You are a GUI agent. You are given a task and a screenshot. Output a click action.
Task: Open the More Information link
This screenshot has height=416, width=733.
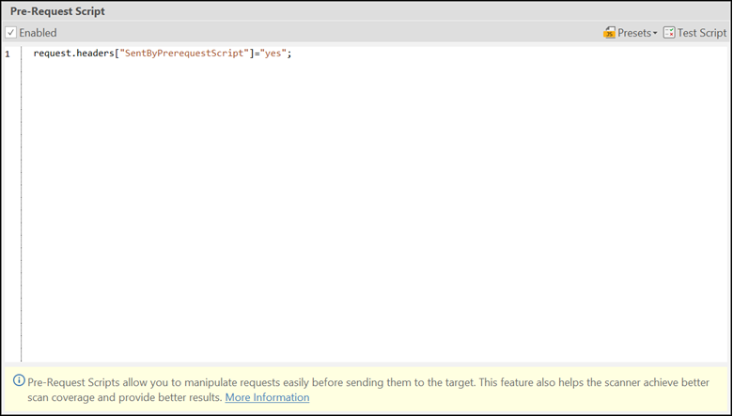[x=267, y=397]
